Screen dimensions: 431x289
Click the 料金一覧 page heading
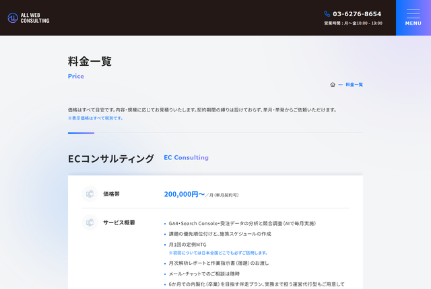(x=90, y=61)
